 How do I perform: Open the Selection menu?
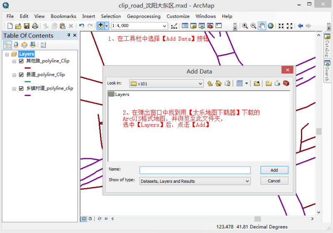111,16
